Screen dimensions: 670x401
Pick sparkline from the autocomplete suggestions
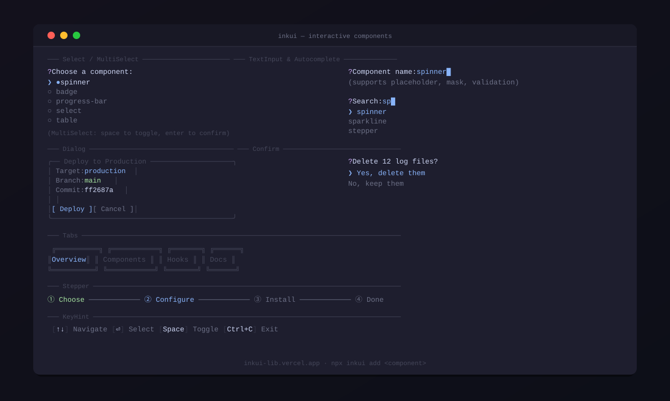tap(367, 122)
